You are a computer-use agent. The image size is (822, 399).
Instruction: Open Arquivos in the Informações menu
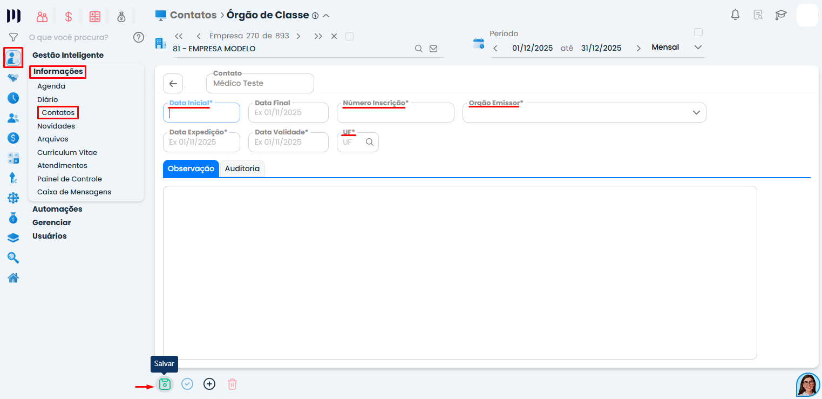pos(53,139)
